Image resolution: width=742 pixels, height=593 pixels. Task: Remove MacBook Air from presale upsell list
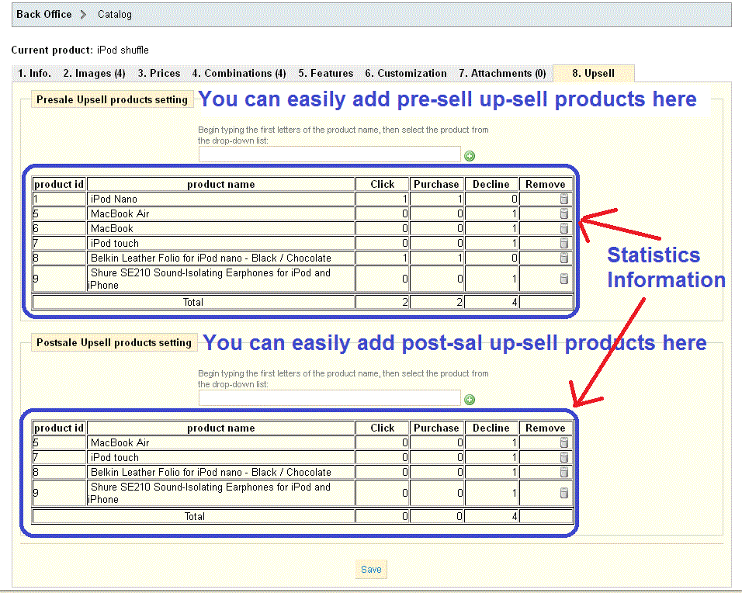[x=564, y=213]
